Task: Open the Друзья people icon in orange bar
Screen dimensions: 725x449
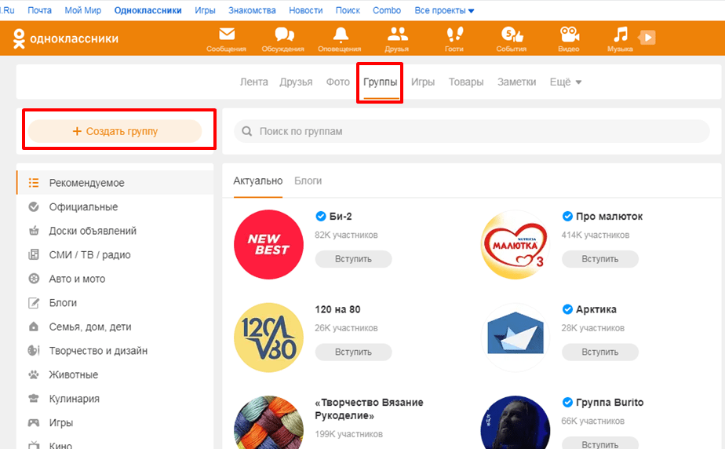Action: pyautogui.click(x=397, y=35)
